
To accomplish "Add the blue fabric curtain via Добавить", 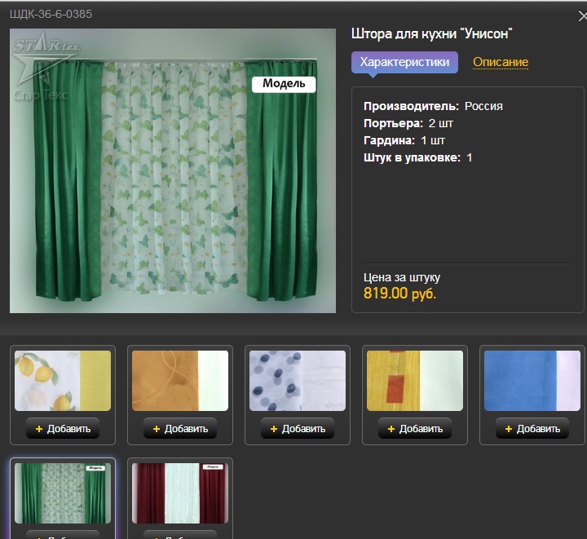I will click(532, 429).
